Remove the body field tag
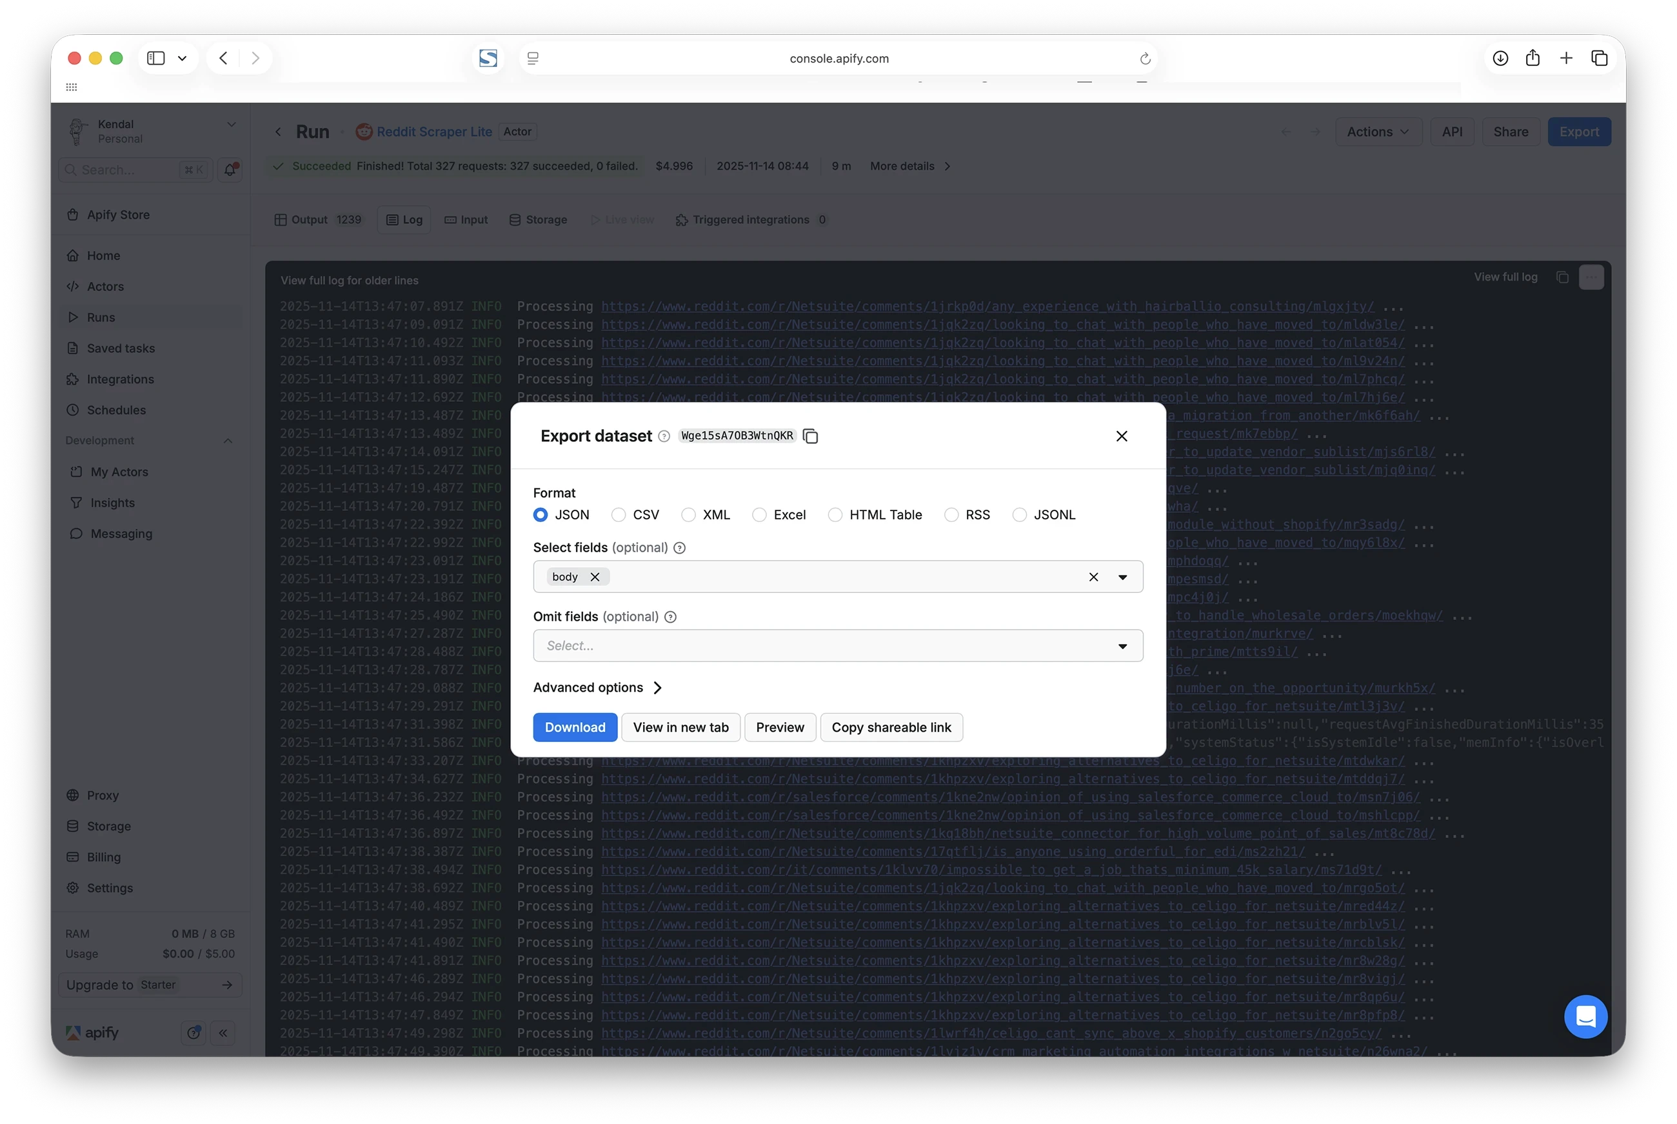This screenshot has width=1677, height=1124. (x=595, y=577)
